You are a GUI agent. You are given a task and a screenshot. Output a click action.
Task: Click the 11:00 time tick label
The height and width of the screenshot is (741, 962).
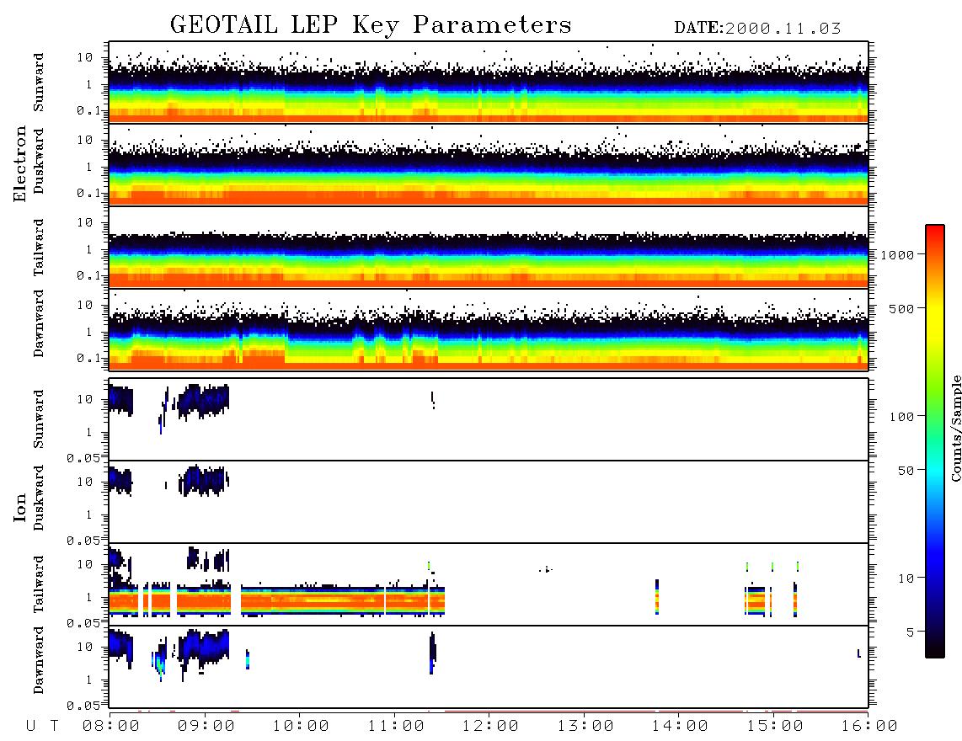pyautogui.click(x=396, y=726)
